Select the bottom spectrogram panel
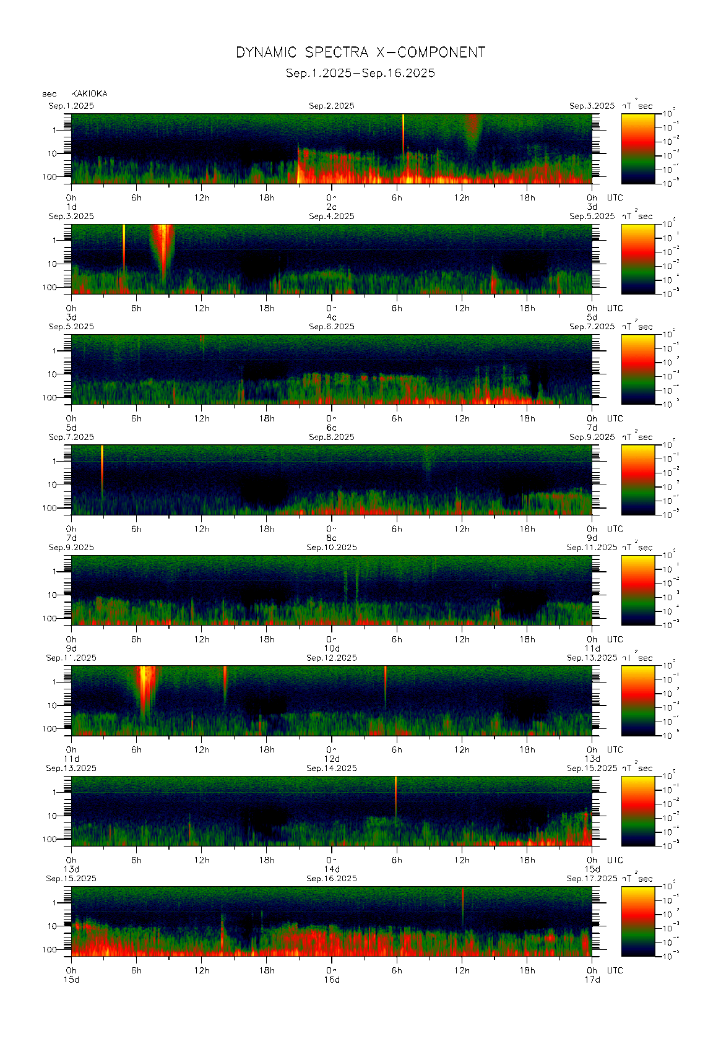Viewport: 721px width, 1039px height. 331,921
